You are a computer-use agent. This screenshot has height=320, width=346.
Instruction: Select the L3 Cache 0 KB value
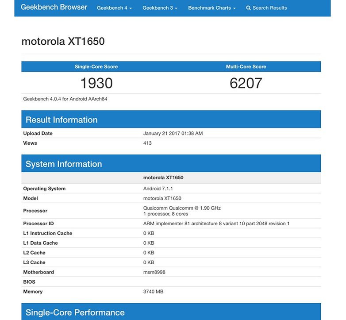coord(149,262)
